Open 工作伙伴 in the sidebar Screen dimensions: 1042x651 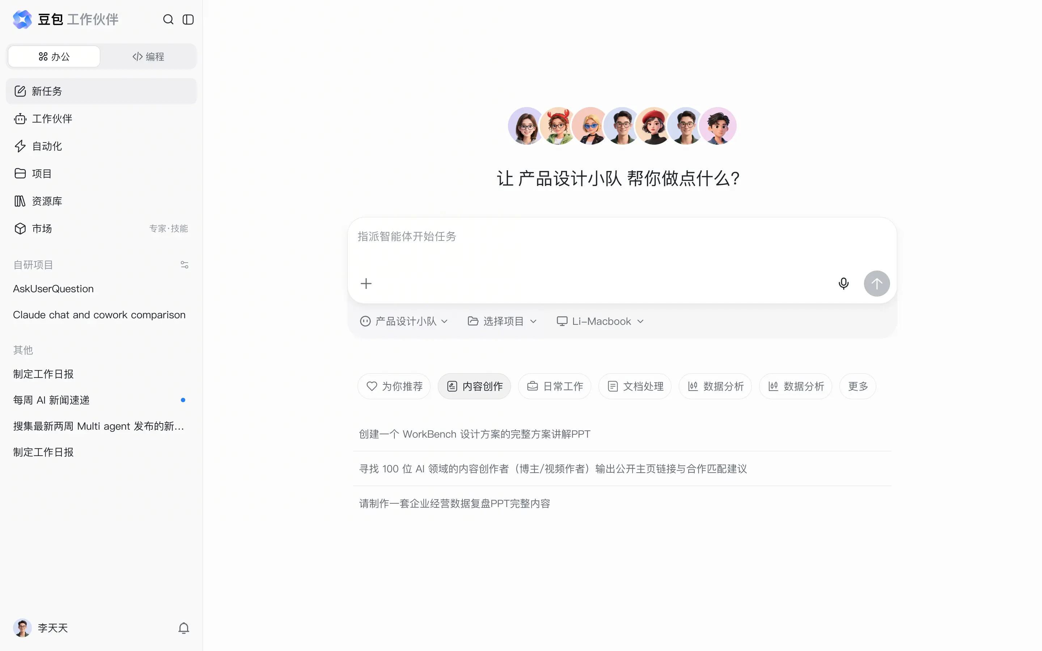pos(101,119)
